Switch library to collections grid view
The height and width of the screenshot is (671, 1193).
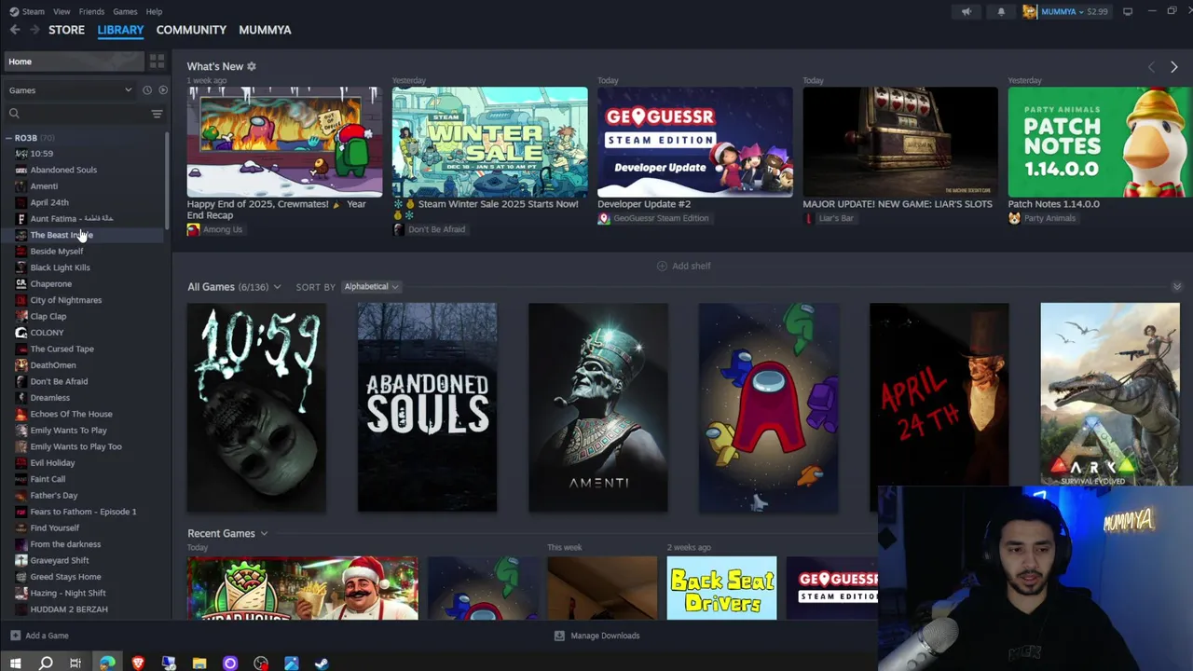coord(157,62)
